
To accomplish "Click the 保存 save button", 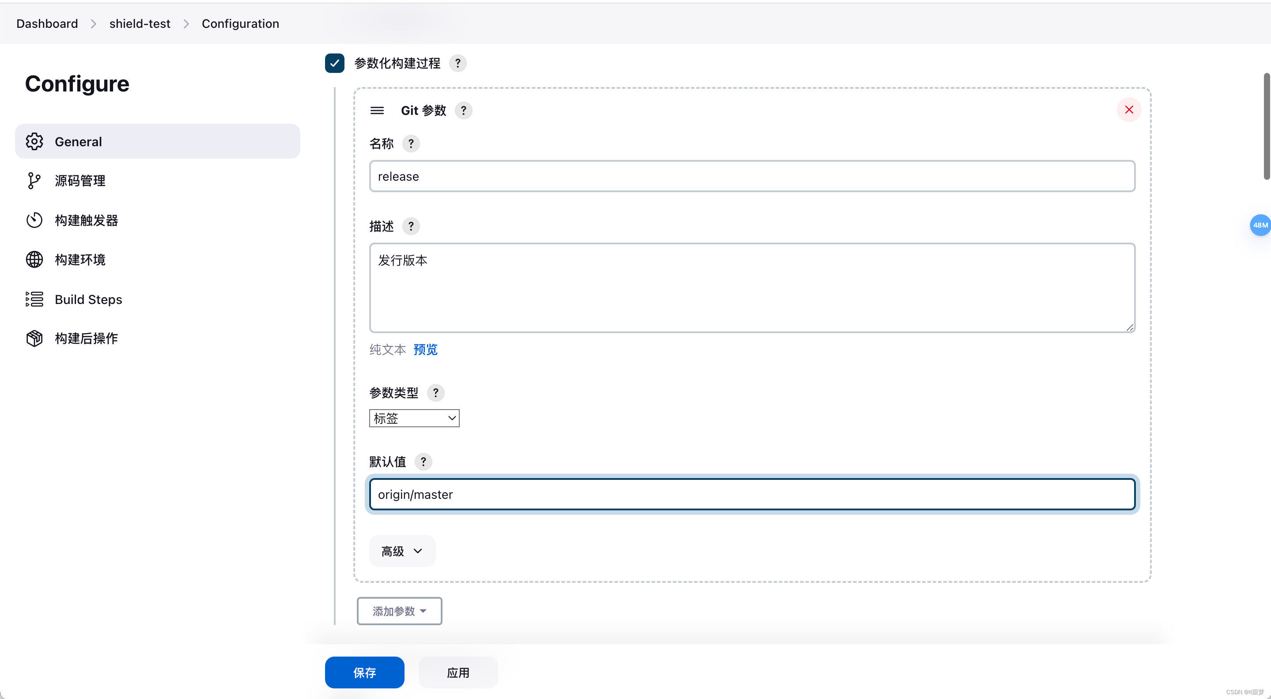I will (364, 672).
